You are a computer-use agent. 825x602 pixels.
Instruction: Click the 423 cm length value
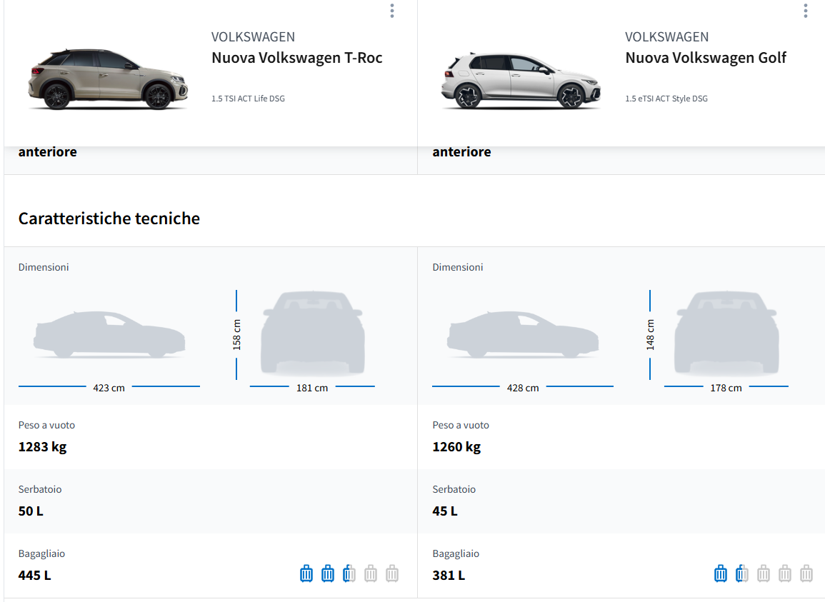point(109,388)
